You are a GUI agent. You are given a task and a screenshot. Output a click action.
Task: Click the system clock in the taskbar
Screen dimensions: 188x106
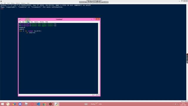pyautogui.click(x=183, y=104)
